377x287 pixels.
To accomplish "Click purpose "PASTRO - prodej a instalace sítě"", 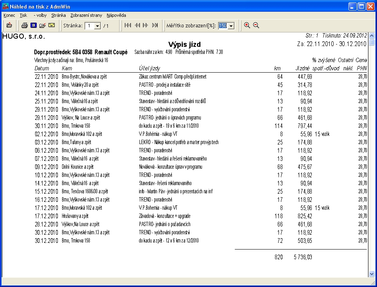I will (x=165, y=85).
